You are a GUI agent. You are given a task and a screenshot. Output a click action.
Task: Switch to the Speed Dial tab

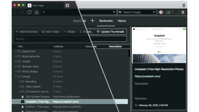click(x=79, y=21)
